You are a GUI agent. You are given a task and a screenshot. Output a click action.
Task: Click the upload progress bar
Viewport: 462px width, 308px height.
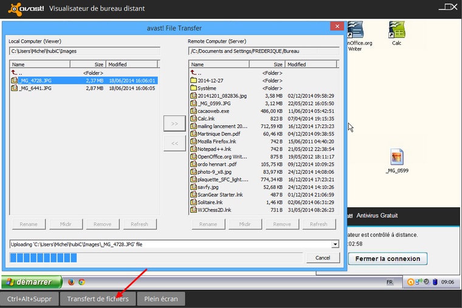[x=156, y=258]
